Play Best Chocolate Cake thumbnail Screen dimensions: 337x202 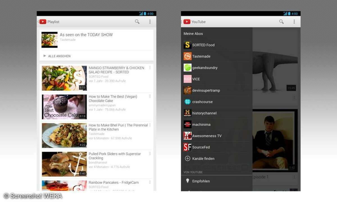coord(64,107)
